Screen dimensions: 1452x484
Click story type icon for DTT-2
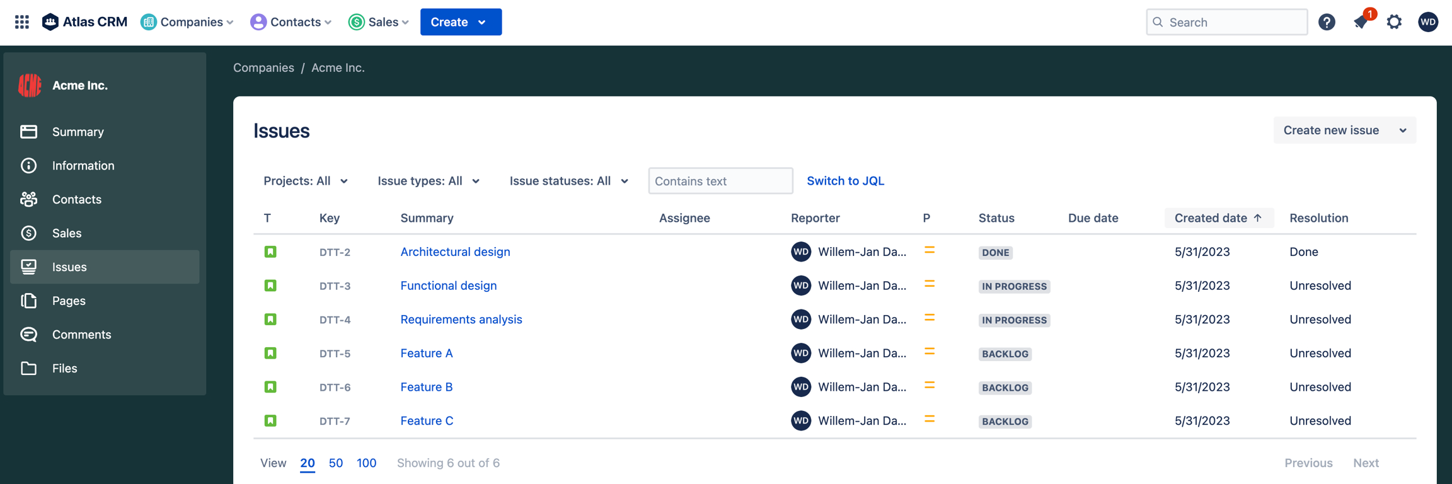pyautogui.click(x=270, y=252)
